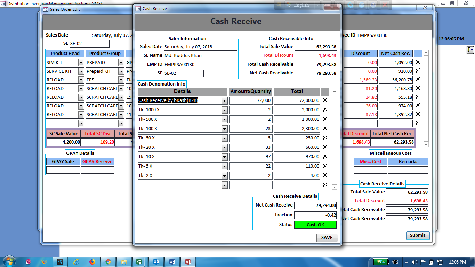475x267 pixels.
Task: Expand the Tk- 100 X details dropdown
Action: tap(225, 129)
